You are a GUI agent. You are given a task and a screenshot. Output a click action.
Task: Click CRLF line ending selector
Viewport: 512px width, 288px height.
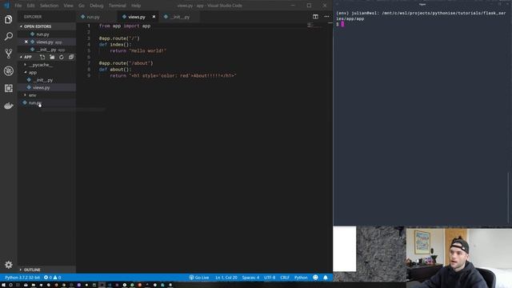tap(285, 278)
